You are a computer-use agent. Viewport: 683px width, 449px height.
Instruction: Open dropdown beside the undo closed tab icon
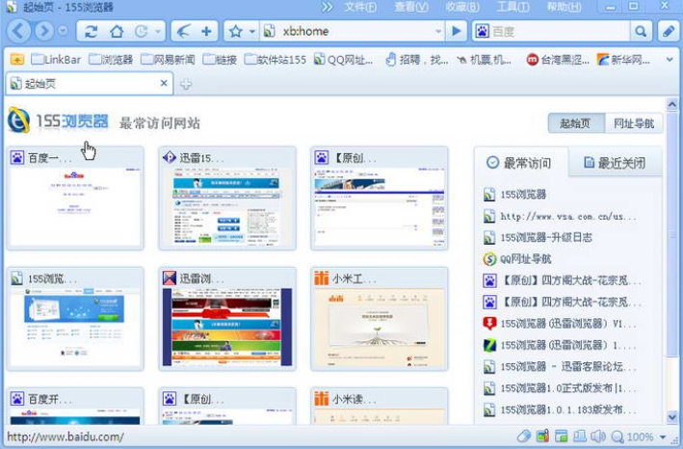[158, 32]
